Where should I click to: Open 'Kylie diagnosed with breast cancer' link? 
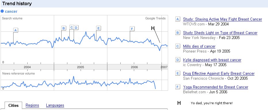tap(212, 60)
